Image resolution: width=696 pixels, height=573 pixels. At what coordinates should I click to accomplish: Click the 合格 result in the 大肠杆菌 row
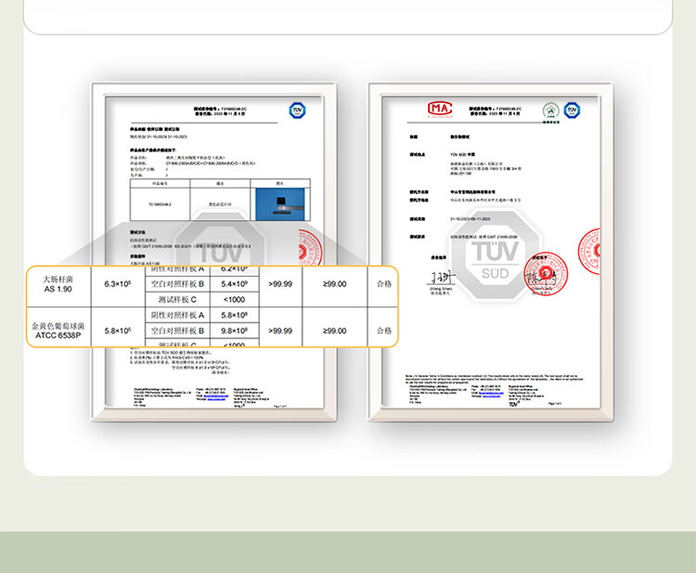click(x=383, y=284)
